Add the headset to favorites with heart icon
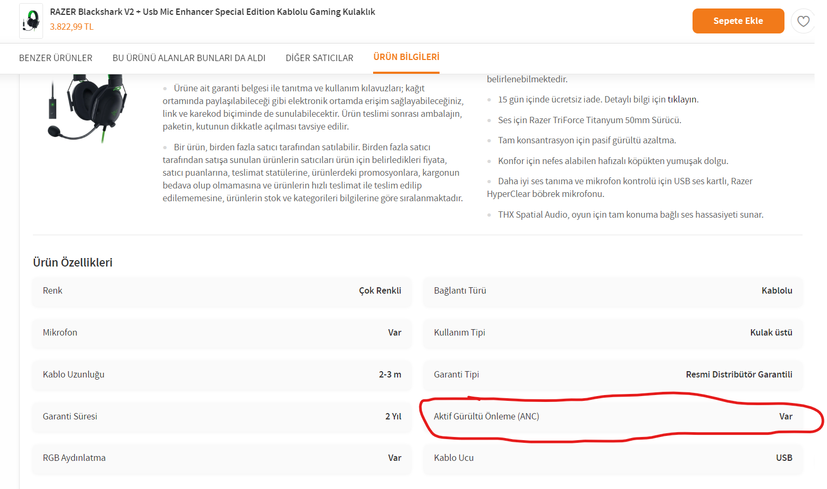 click(803, 21)
